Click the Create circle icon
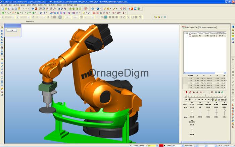Screen dimensions: 235x147 (x=13, y=13)
